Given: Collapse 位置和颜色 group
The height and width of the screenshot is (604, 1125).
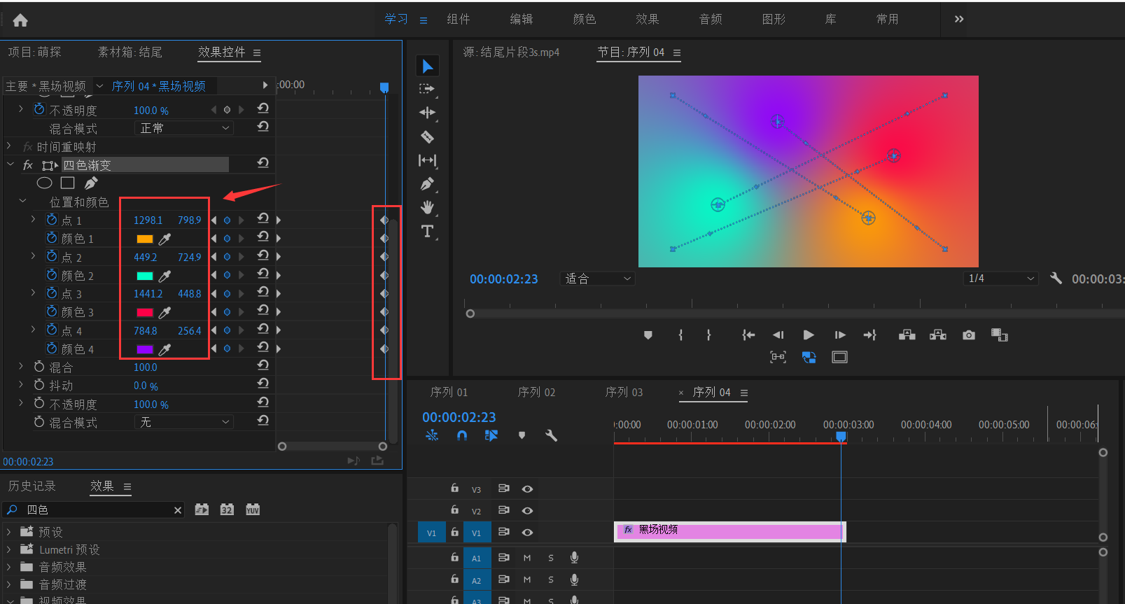Looking at the screenshot, I should 22,202.
